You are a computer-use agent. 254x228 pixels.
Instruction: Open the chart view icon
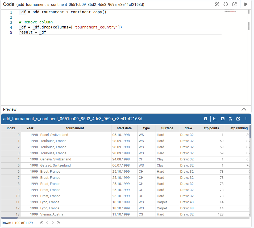(x=215, y=119)
